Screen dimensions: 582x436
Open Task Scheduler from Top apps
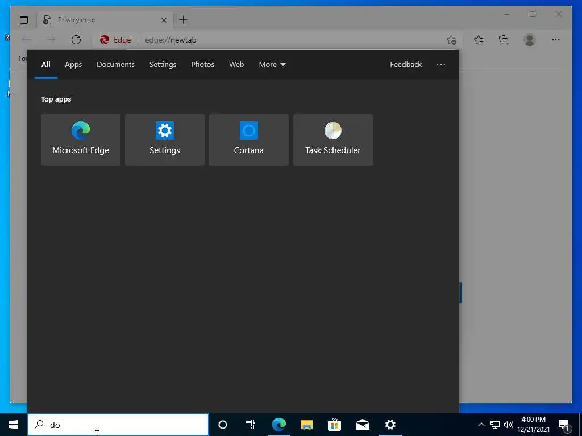tap(333, 140)
